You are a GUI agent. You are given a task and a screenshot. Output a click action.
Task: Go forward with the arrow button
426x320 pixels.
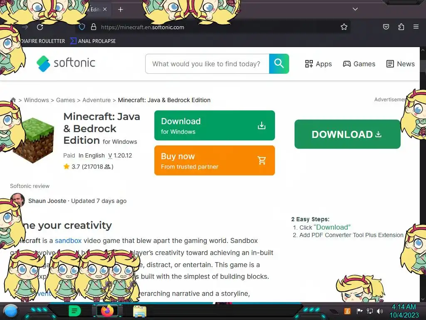click(x=25, y=27)
